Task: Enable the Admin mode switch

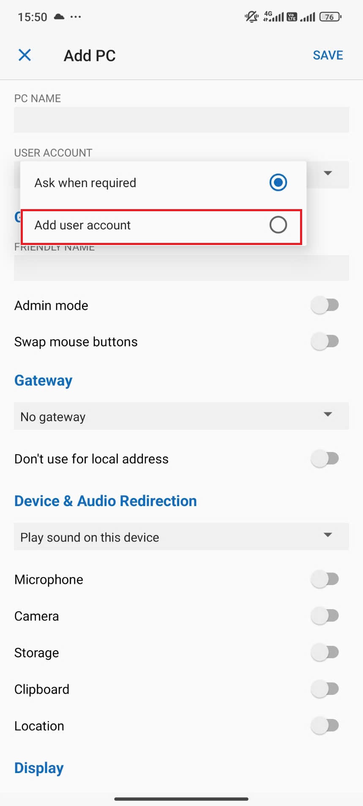Action: tap(325, 305)
